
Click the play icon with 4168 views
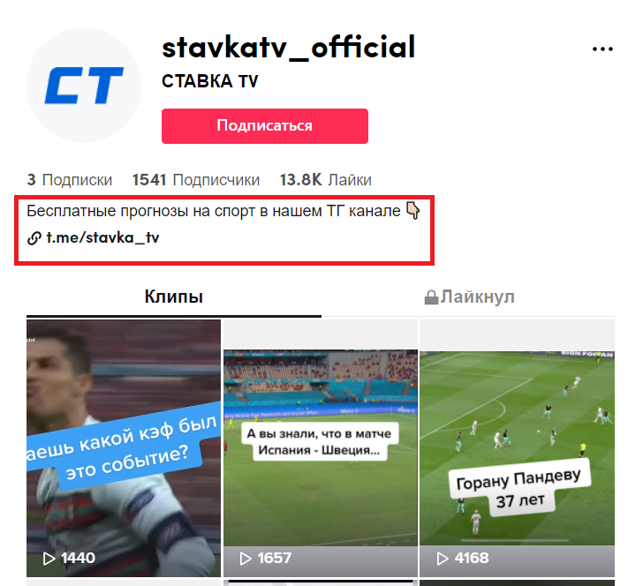[443, 559]
